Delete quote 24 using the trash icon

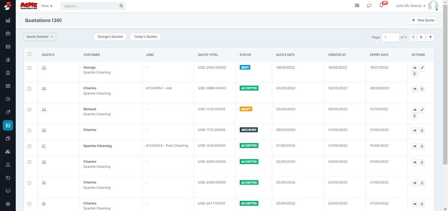(x=422, y=89)
